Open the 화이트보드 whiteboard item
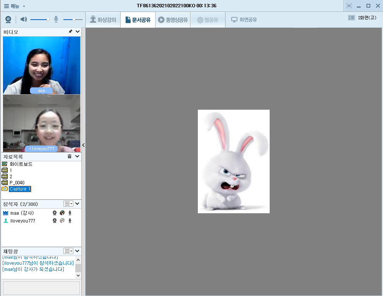This screenshot has height=296, width=383. pyautogui.click(x=21, y=164)
